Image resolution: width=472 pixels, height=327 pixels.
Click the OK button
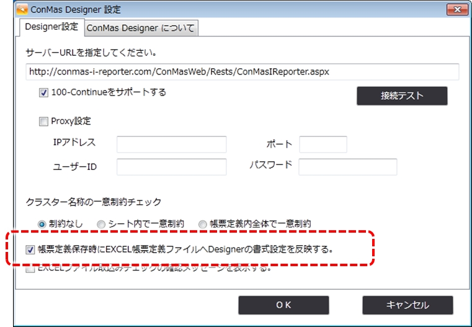283,305
